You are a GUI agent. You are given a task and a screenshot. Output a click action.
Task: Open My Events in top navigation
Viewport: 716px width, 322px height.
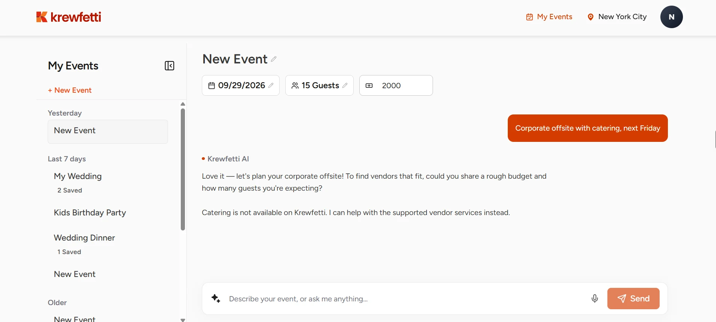tap(549, 17)
